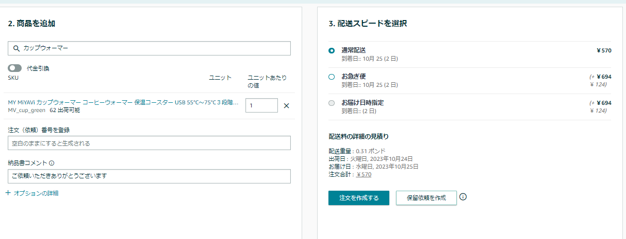Screen dimensions: 626x239
Task: Click the unit quantity input field
Action: pyautogui.click(x=261, y=105)
